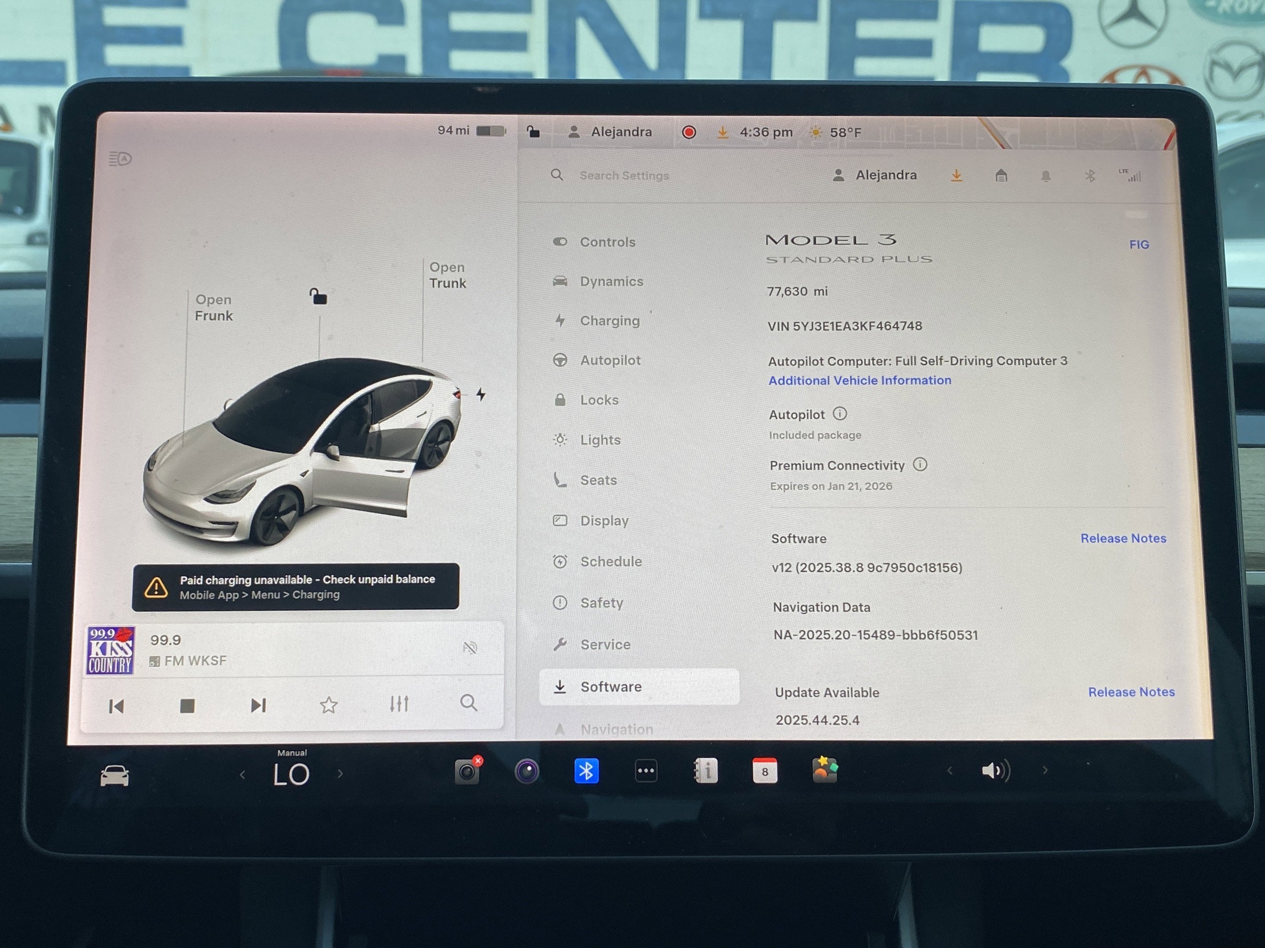Open Bluetooth settings from the dock
The height and width of the screenshot is (948, 1265).
click(x=586, y=770)
